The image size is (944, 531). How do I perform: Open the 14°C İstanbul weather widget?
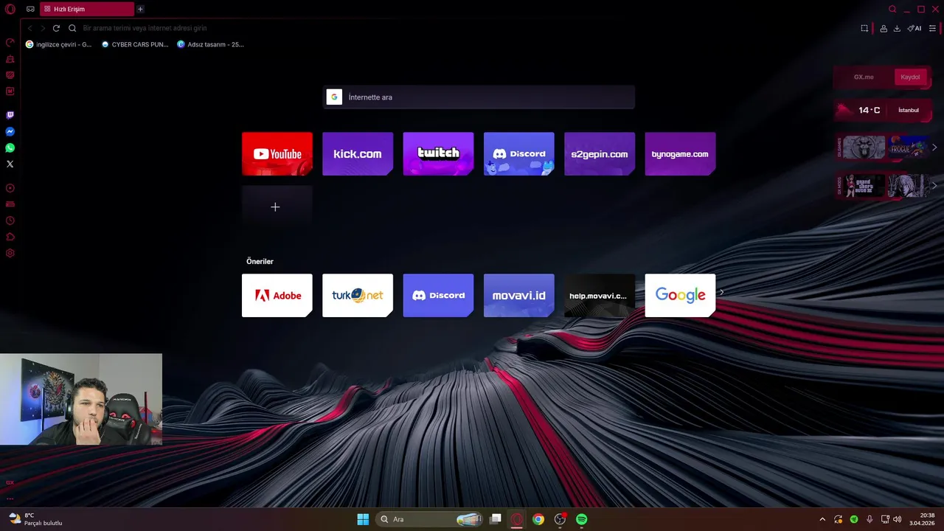(883, 110)
